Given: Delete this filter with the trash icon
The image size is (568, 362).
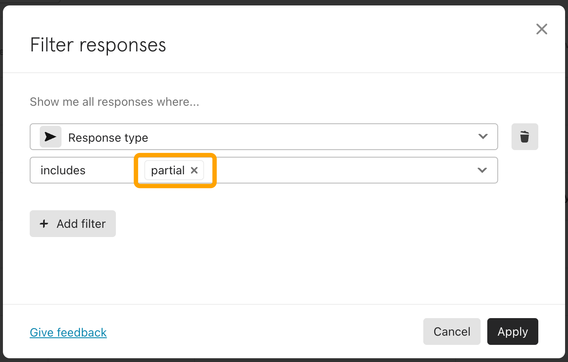Looking at the screenshot, I should pyautogui.click(x=525, y=137).
